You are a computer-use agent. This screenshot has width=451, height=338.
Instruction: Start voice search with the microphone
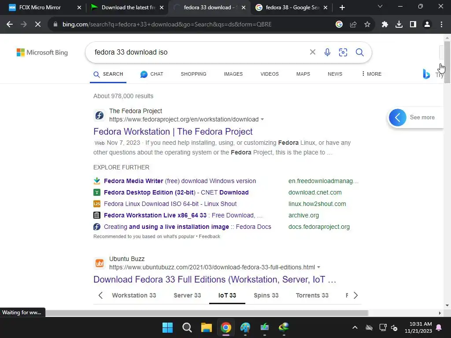[x=327, y=52]
